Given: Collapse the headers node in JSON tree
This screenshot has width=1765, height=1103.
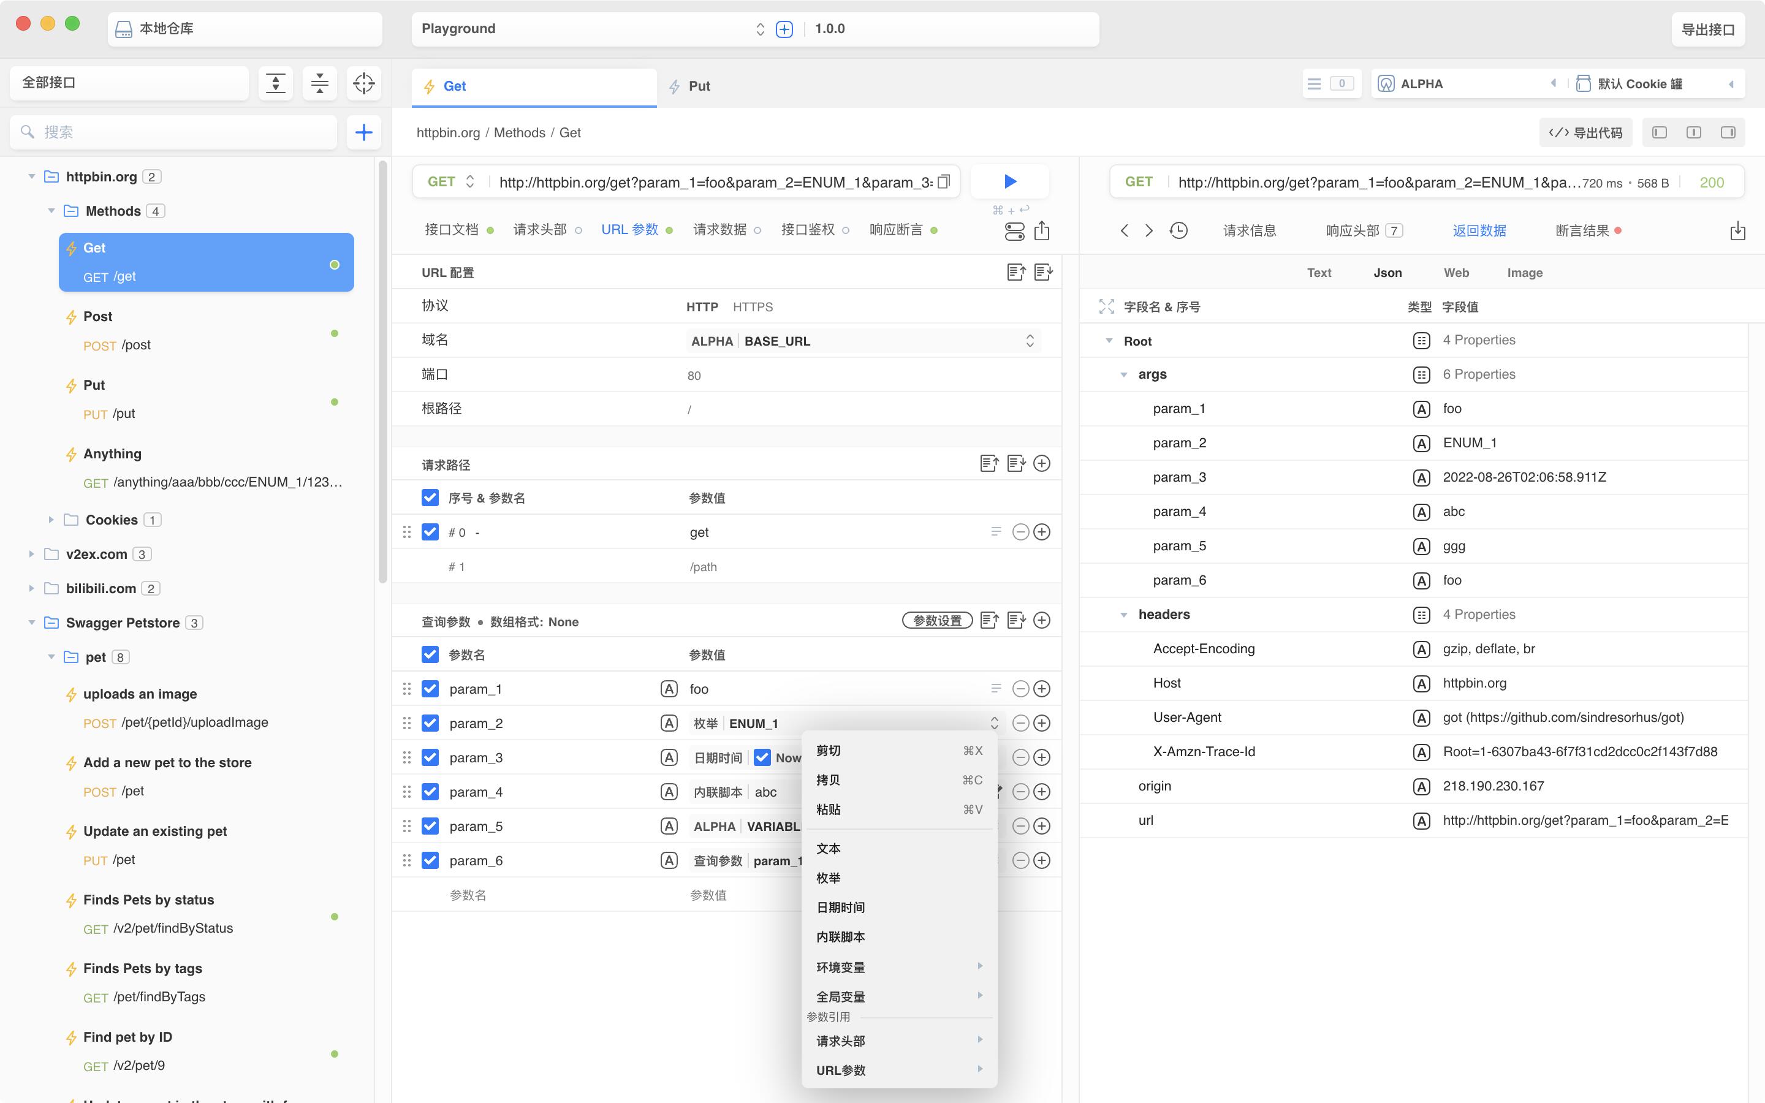Looking at the screenshot, I should (x=1124, y=615).
